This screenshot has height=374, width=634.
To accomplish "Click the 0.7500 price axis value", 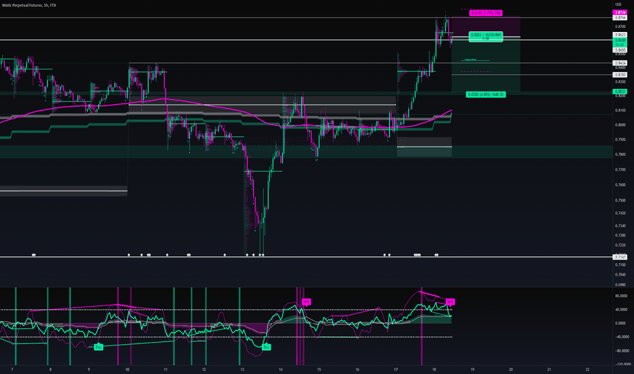I will pyautogui.click(x=620, y=200).
